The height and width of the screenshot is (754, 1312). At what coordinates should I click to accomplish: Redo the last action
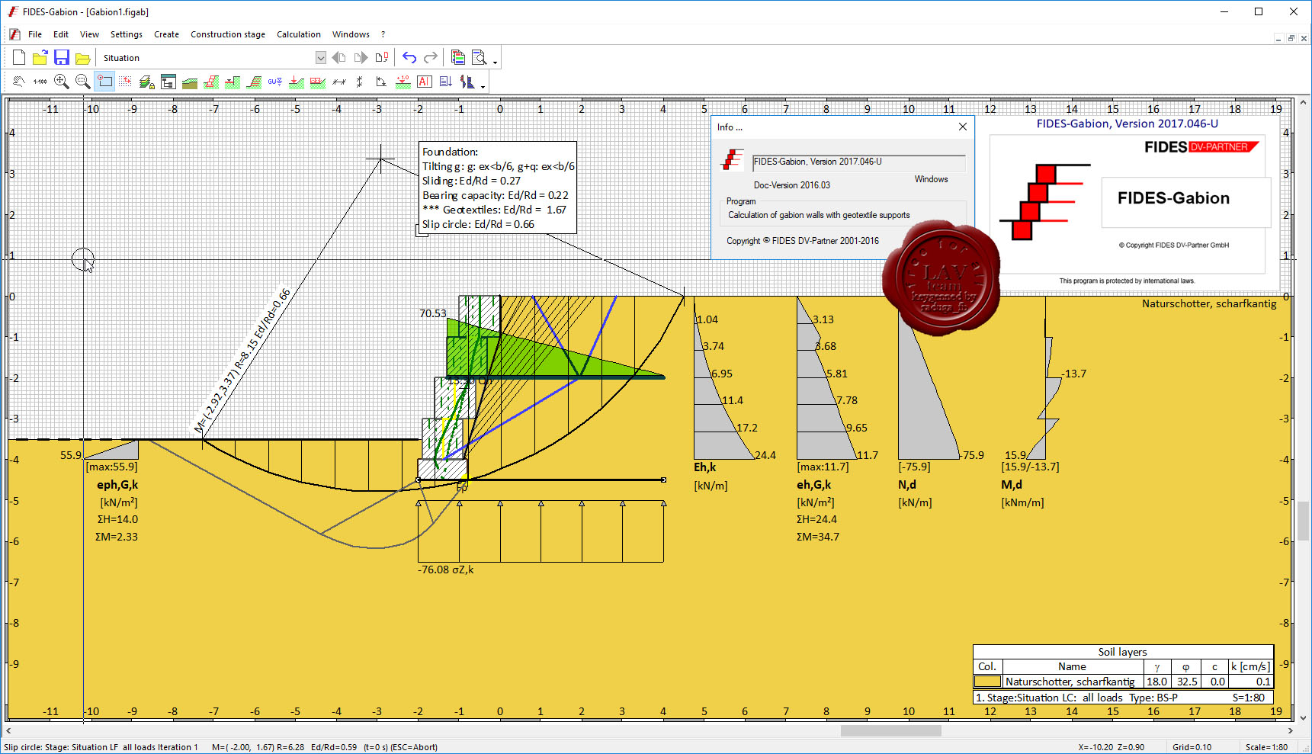pos(431,58)
